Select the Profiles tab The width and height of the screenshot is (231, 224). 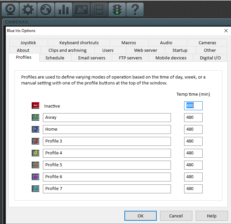pyautogui.click(x=23, y=57)
